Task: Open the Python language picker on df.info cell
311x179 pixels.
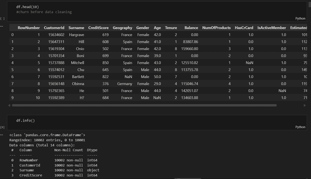Action: 300,127
